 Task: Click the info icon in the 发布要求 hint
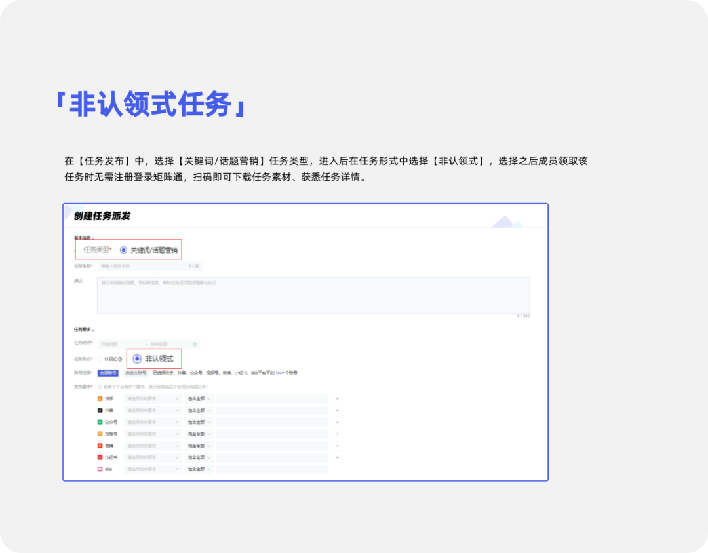click(100, 387)
